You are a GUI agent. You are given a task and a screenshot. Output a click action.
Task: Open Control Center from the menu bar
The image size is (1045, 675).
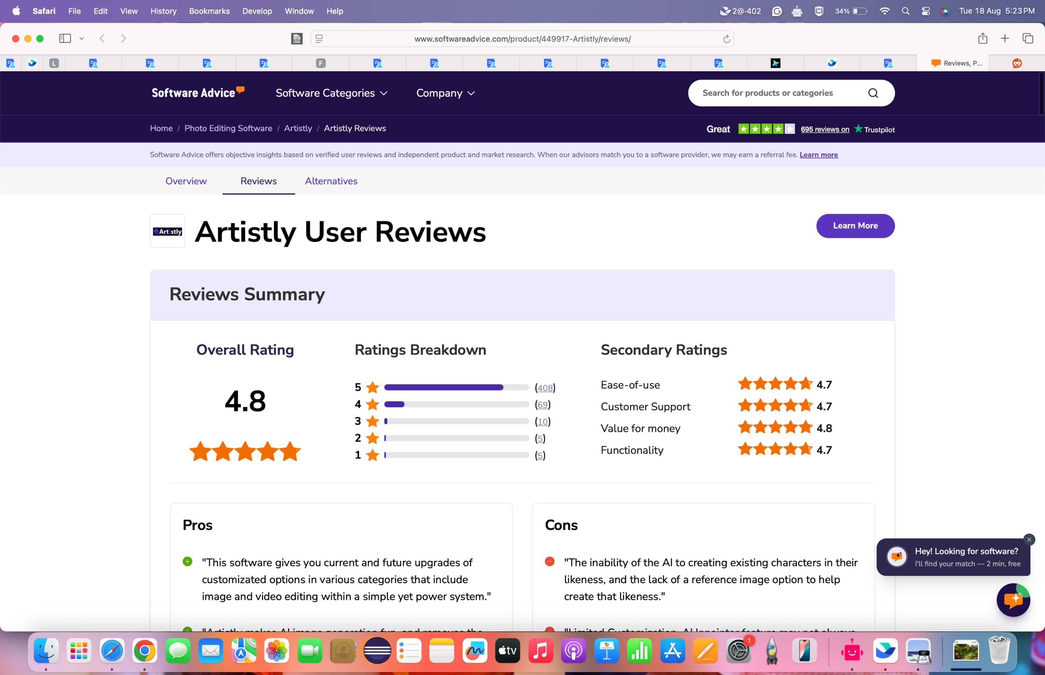[x=925, y=11]
